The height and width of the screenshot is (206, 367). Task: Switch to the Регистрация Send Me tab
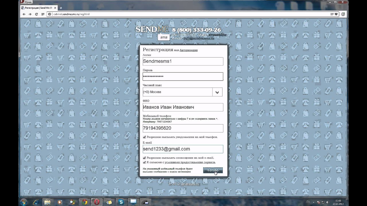[38, 8]
